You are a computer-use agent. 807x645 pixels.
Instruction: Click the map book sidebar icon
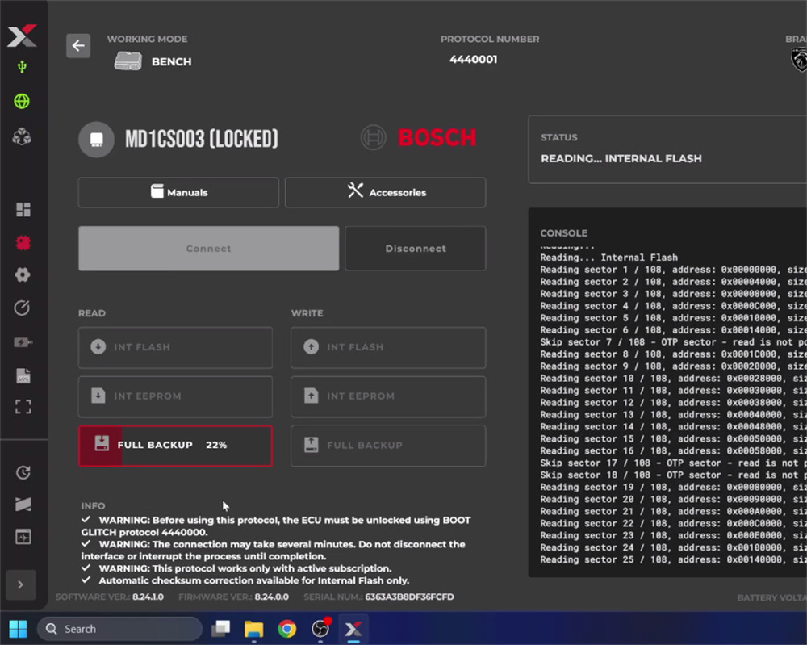tap(23, 504)
